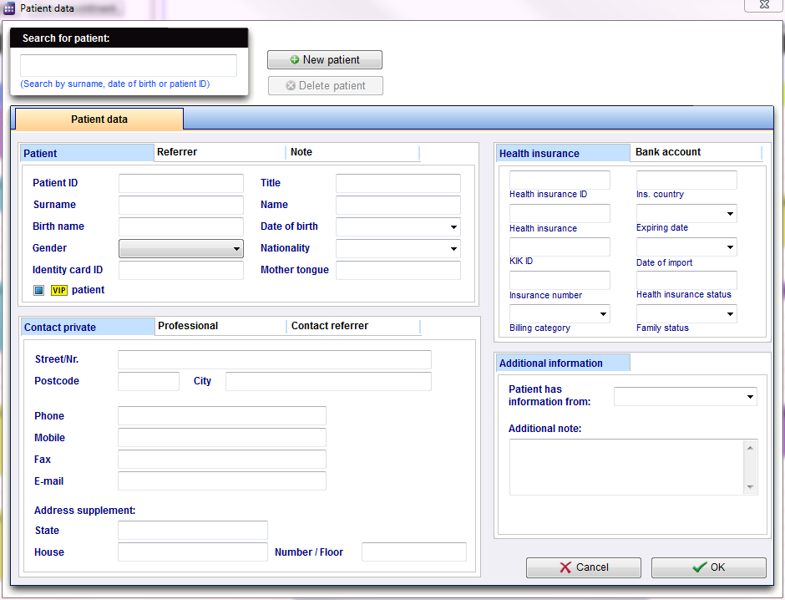This screenshot has width=785, height=600.
Task: Click the Search for patient input field
Action: 129,66
